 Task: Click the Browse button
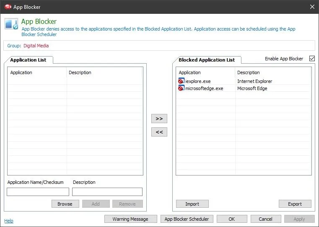click(65, 204)
